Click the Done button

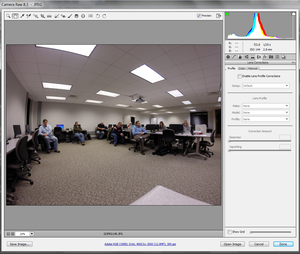pyautogui.click(x=283, y=244)
